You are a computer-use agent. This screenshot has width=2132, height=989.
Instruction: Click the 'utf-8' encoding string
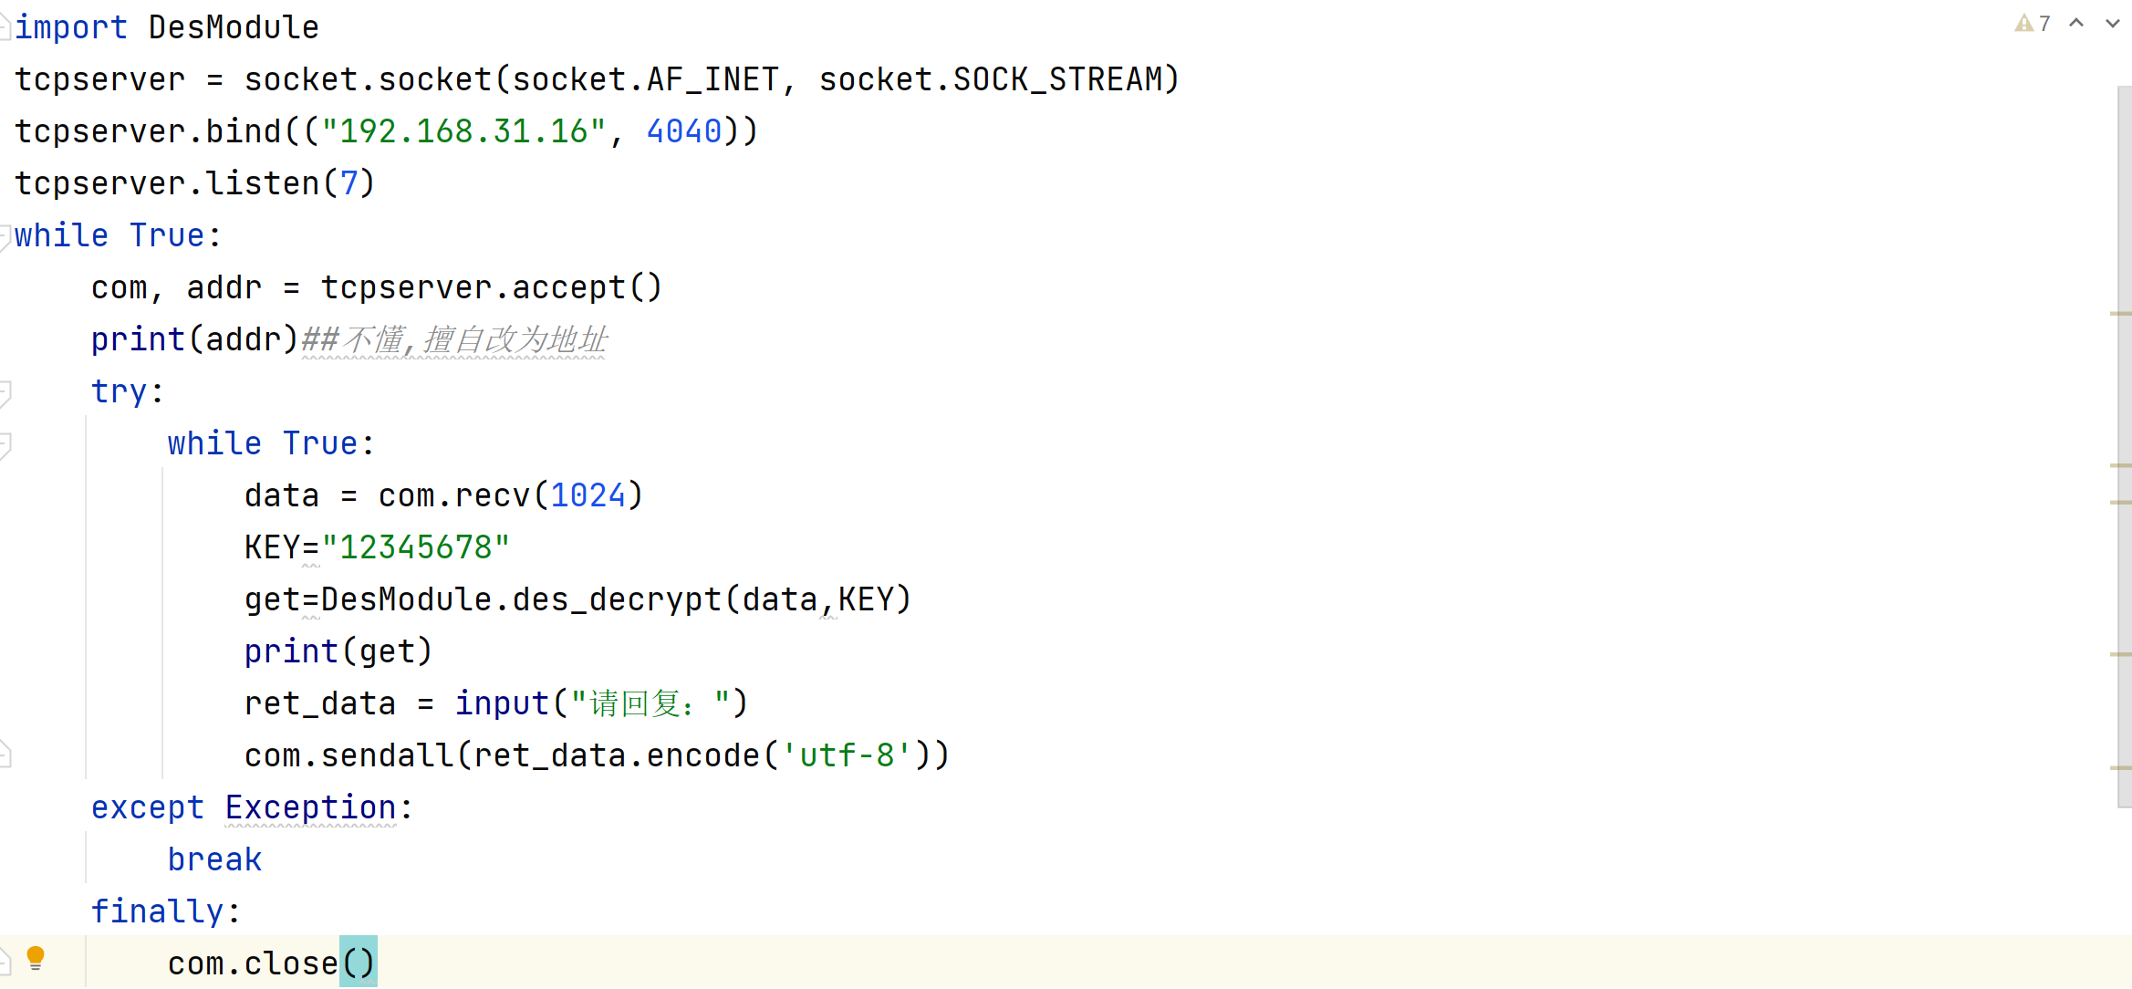(x=847, y=755)
